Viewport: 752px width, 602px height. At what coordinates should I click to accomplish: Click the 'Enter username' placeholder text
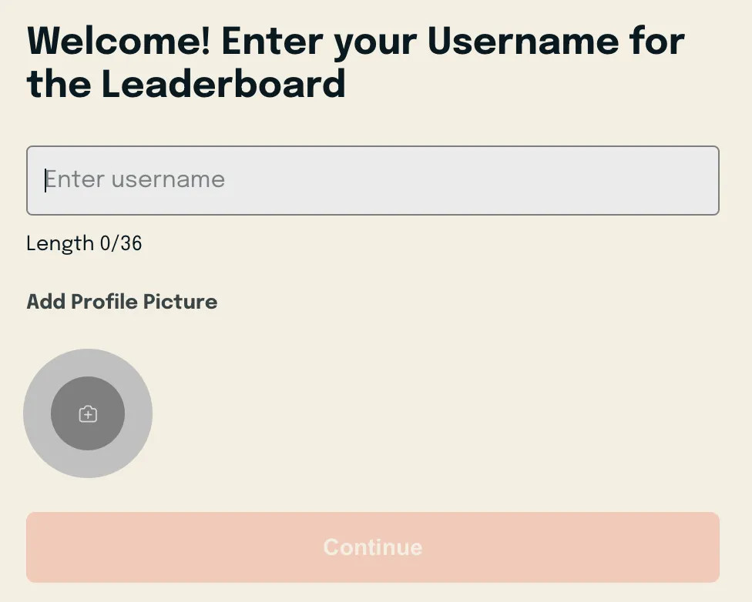[136, 180]
